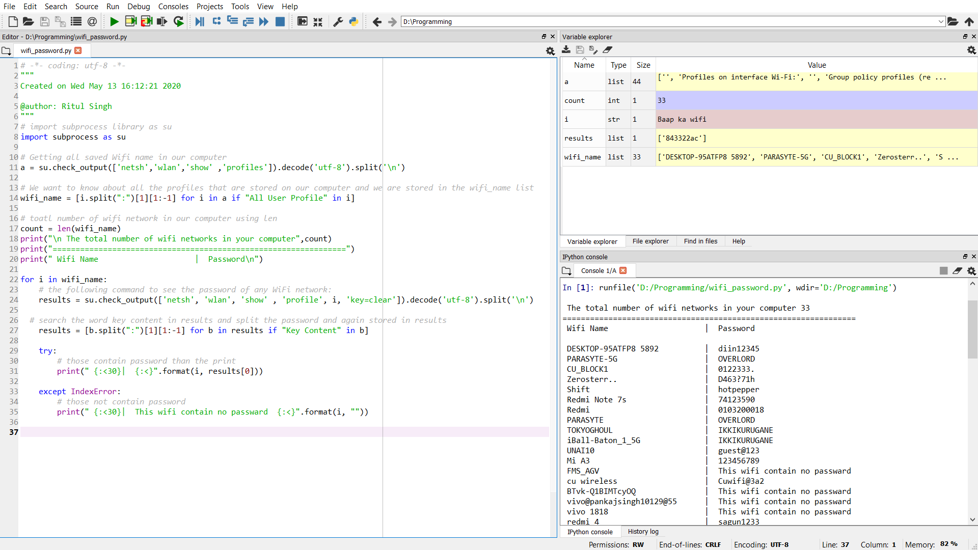978x550 pixels.
Task: Switch to History log tab
Action: tap(643, 532)
